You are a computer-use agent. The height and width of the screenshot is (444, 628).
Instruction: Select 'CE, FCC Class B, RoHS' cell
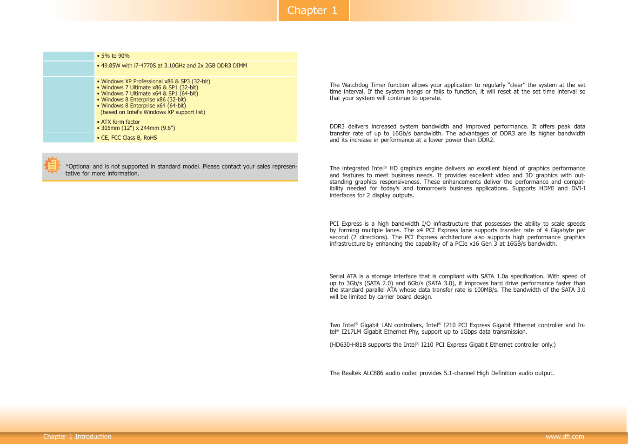pos(196,138)
